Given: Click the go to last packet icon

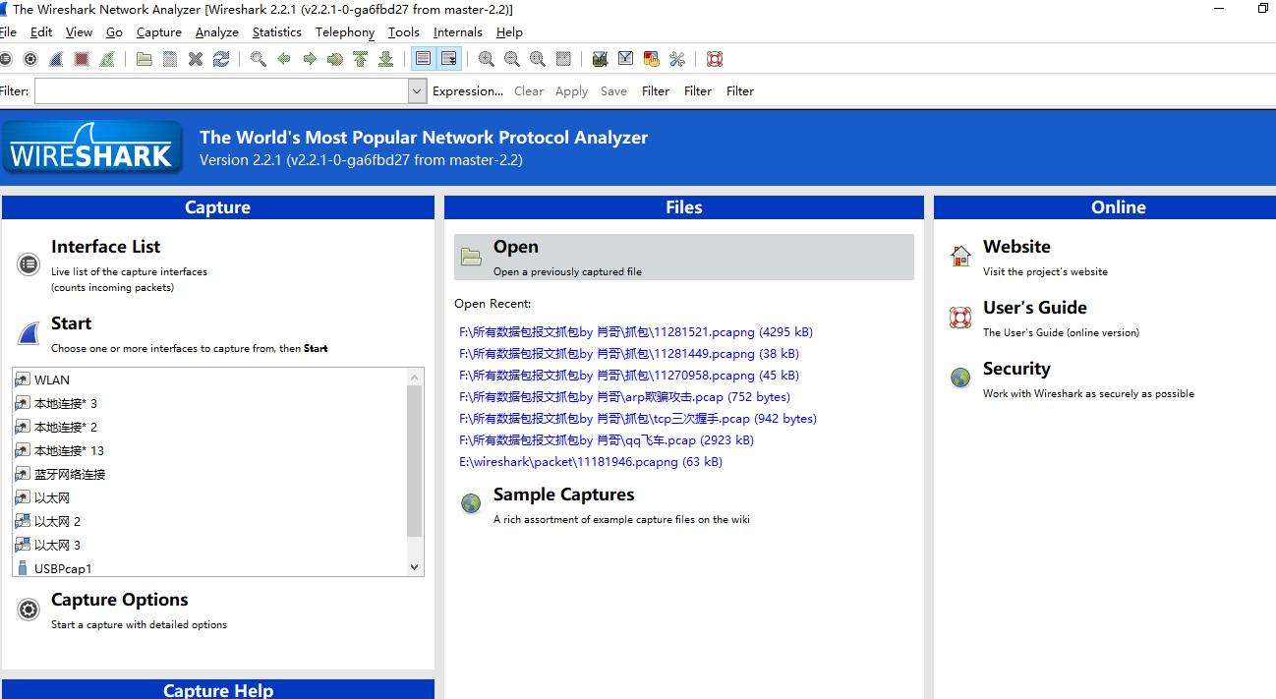Looking at the screenshot, I should (x=386, y=59).
